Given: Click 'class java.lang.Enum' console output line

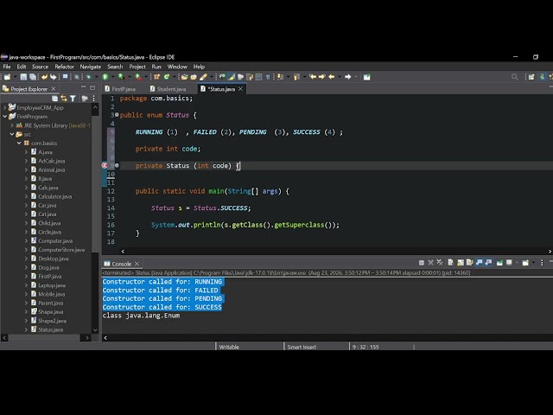Looking at the screenshot, I should coord(141,316).
